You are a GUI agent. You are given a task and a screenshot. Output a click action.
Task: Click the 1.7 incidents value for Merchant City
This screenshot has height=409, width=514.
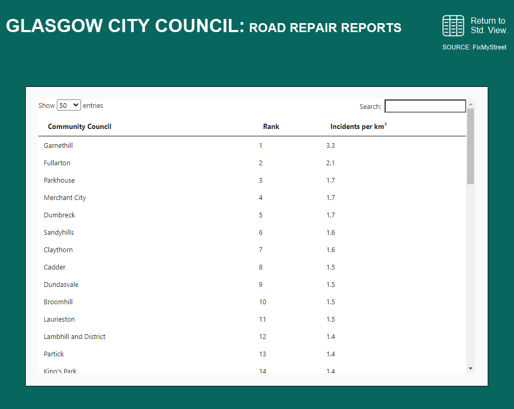(x=330, y=198)
